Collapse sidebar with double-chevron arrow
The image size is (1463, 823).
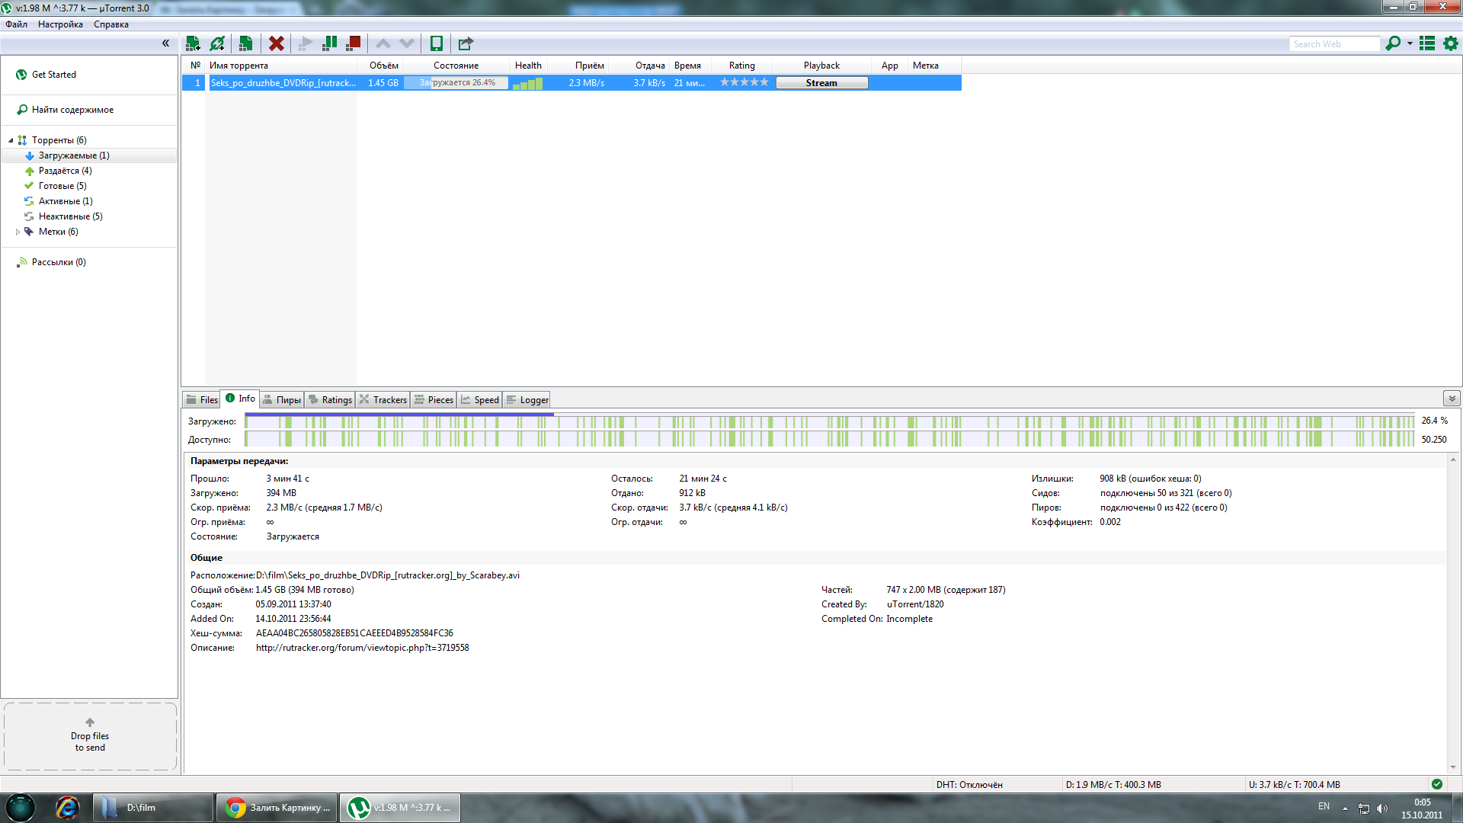[x=165, y=43]
